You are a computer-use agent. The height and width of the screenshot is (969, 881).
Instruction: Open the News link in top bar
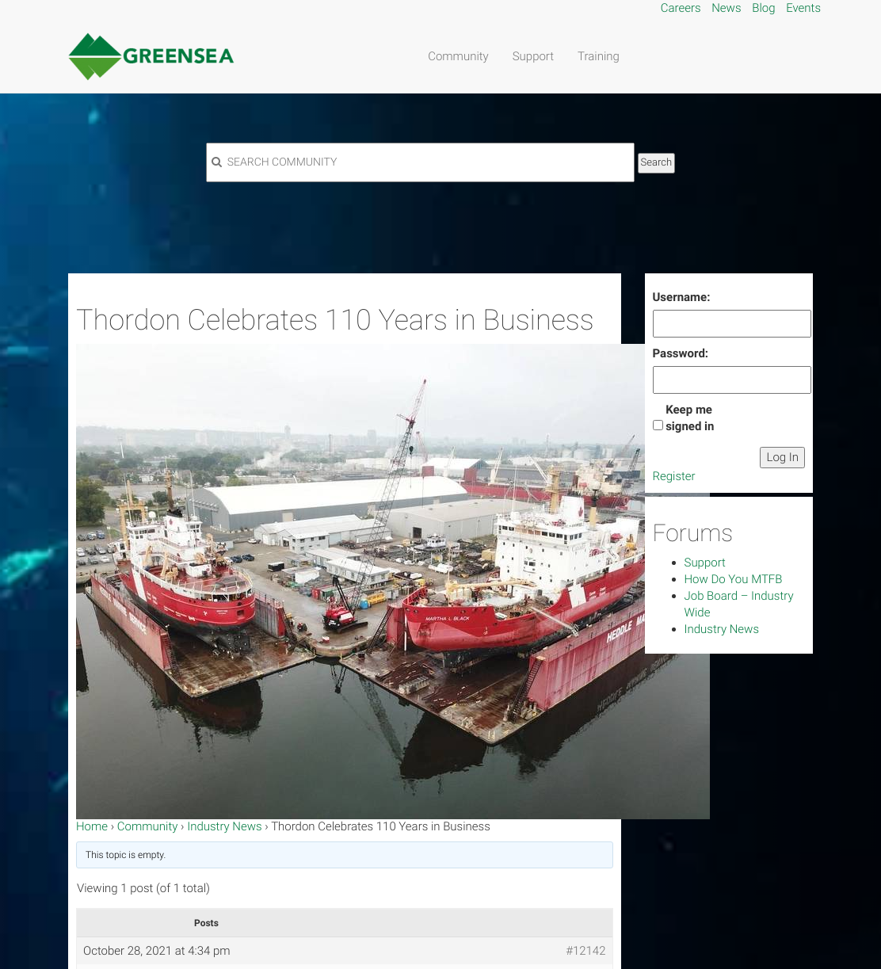[x=726, y=8]
